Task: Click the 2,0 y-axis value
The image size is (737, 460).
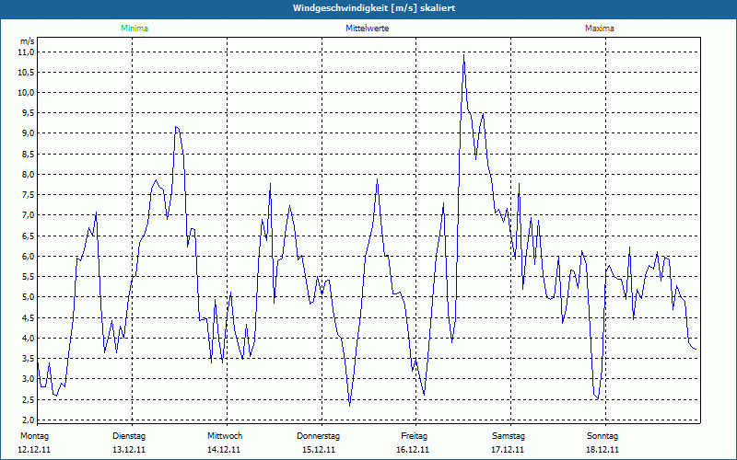Action: [28, 420]
